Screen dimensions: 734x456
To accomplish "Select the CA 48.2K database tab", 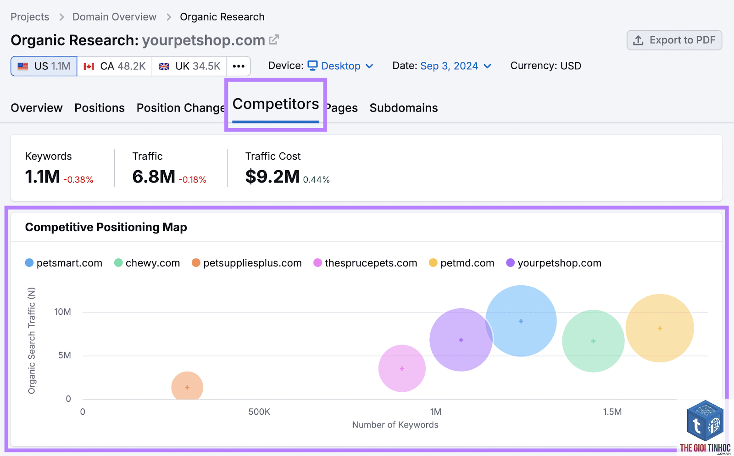I will [x=114, y=66].
